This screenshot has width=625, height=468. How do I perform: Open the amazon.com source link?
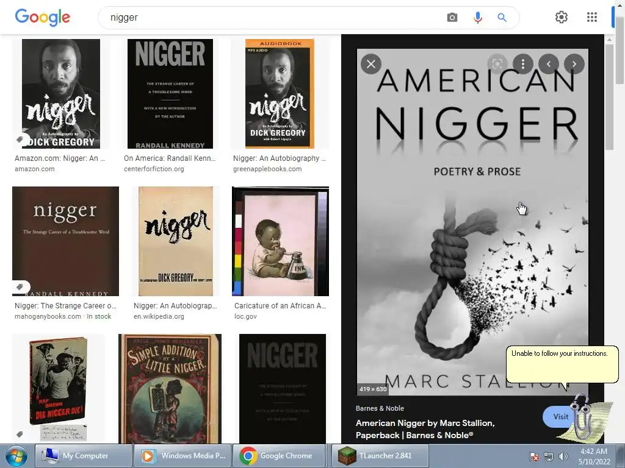(35, 169)
